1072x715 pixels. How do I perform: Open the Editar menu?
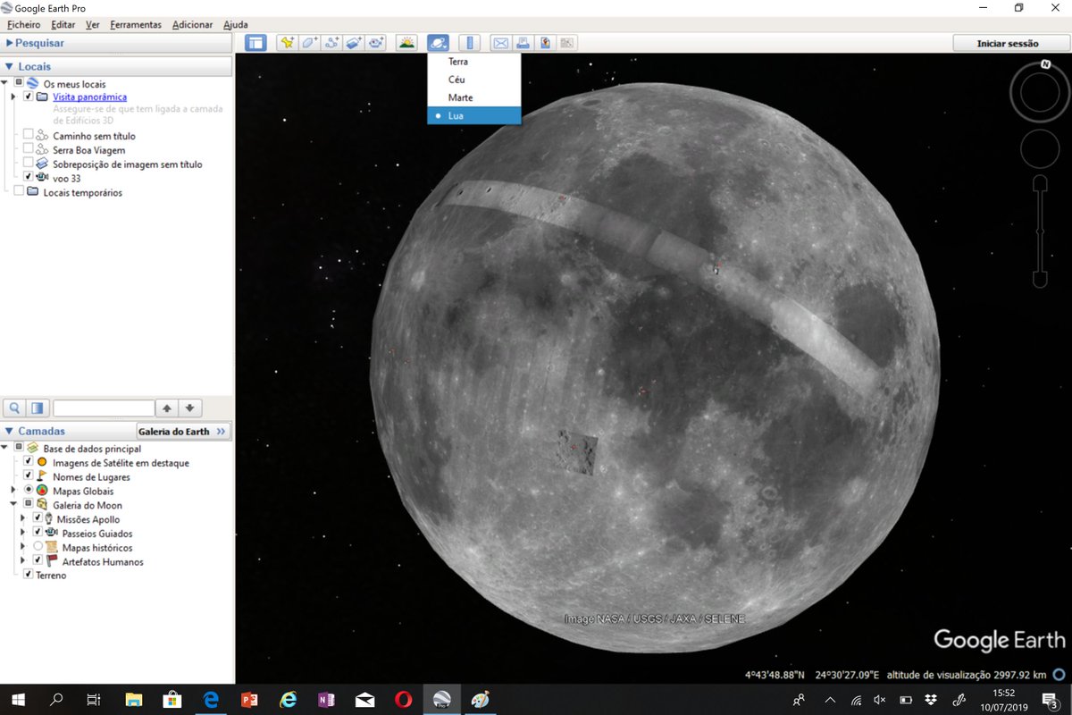[63, 24]
